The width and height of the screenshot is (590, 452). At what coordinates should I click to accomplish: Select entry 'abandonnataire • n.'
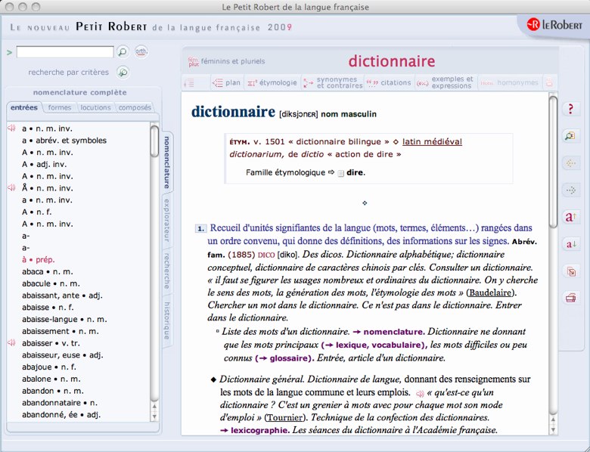pos(60,403)
